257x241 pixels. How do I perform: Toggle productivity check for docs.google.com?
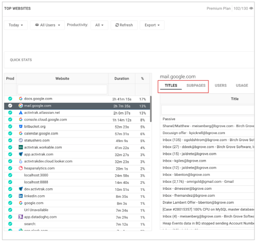pos(10,98)
